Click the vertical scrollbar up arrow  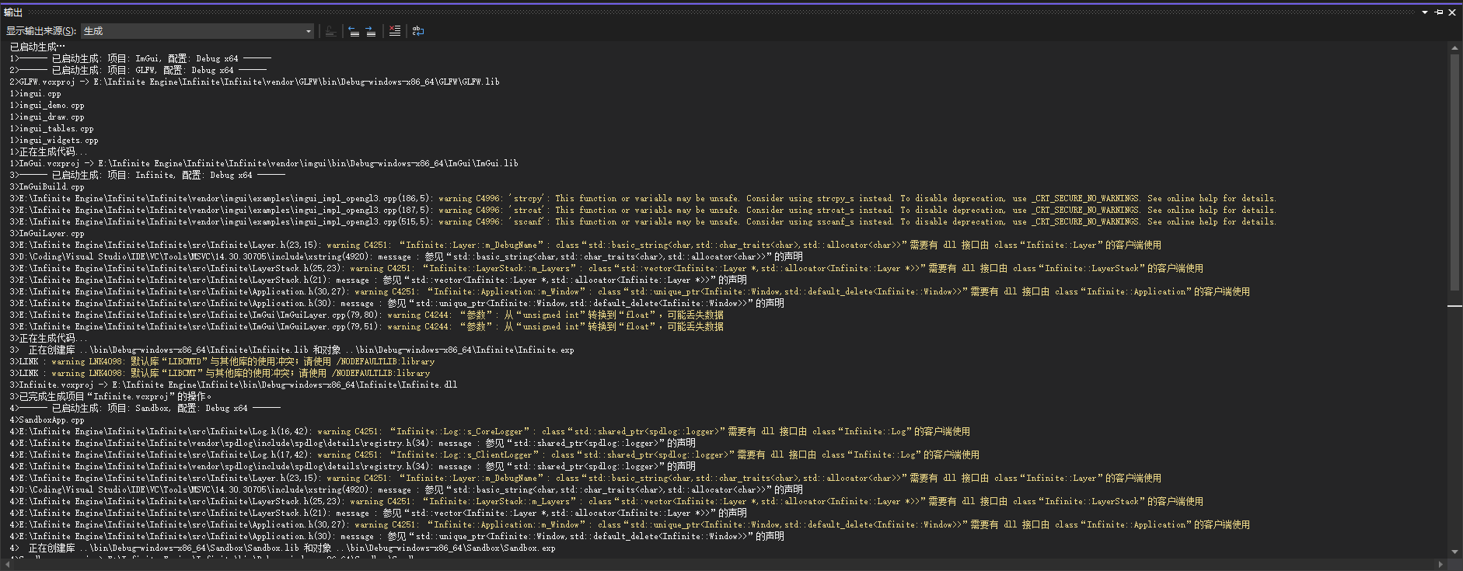pos(1454,48)
